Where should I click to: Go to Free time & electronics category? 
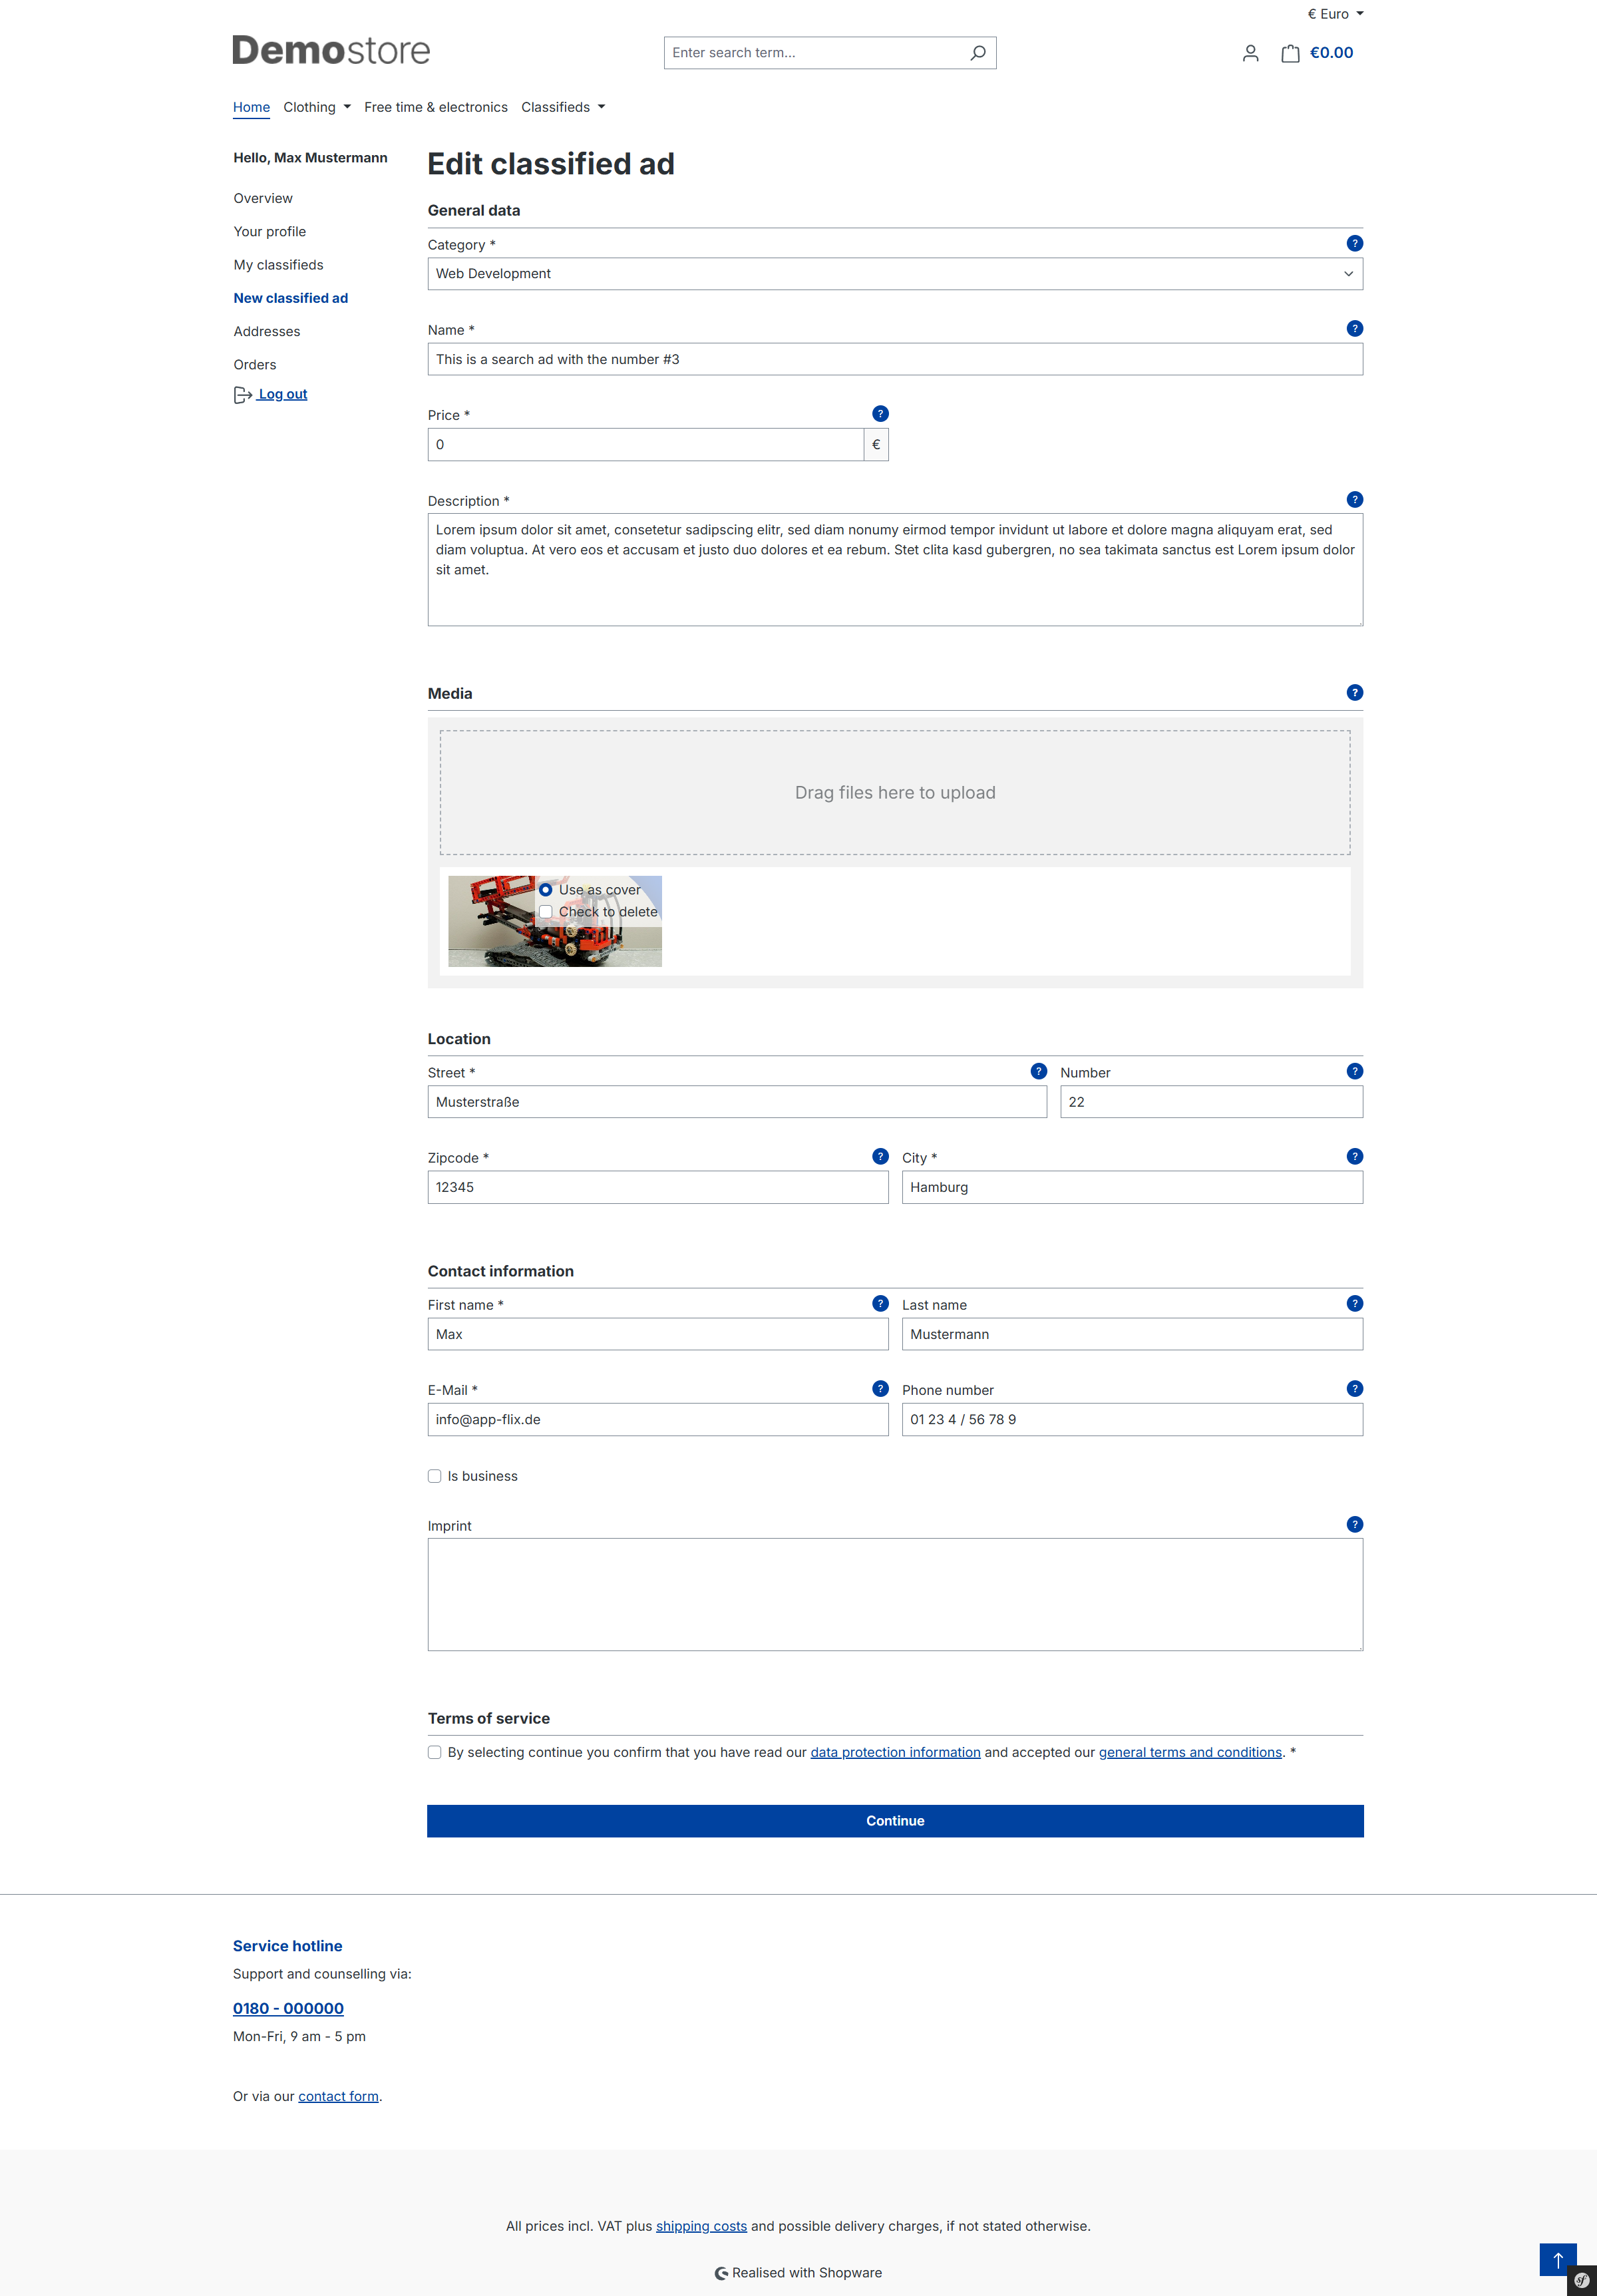coord(435,107)
